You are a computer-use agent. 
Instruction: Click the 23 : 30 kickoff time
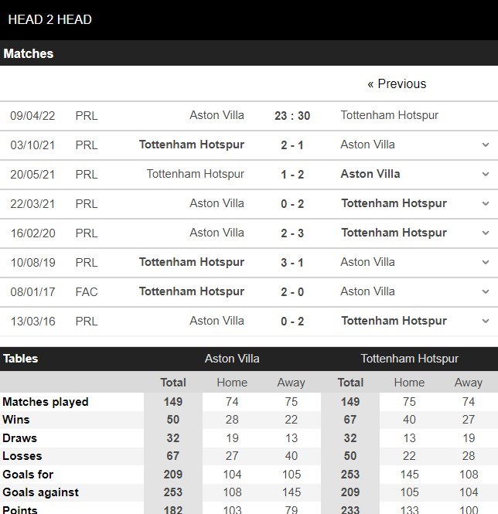click(x=292, y=116)
